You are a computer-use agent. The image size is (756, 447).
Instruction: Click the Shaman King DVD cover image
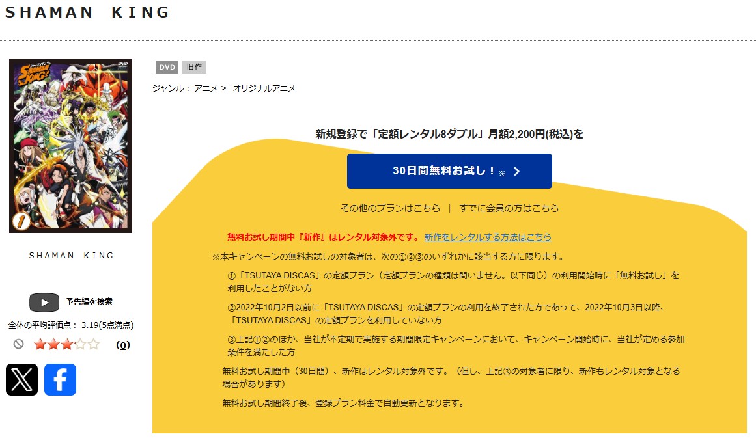tap(70, 146)
